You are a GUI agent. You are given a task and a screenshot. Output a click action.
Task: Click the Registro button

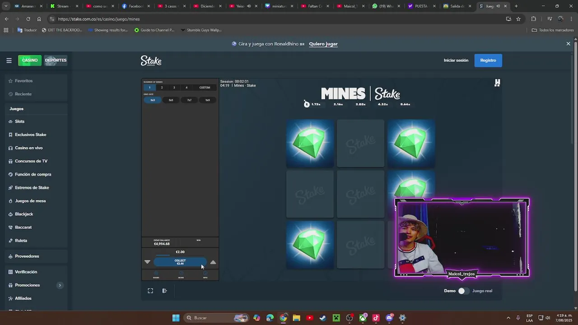point(488,60)
